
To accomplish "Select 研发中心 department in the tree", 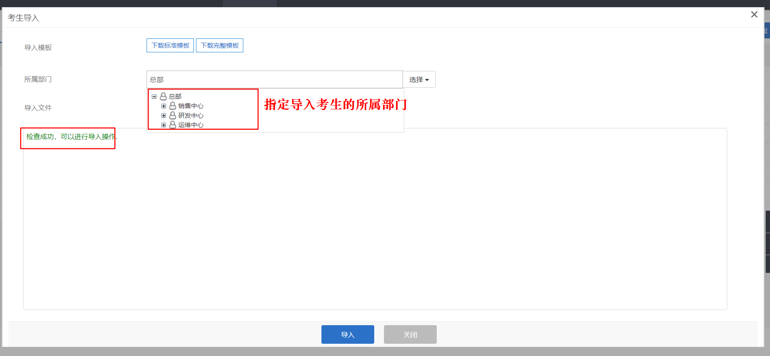I will coord(191,116).
